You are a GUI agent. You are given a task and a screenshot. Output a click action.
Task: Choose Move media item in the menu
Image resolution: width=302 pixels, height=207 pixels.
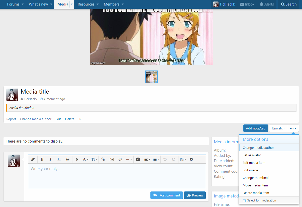[255, 185]
